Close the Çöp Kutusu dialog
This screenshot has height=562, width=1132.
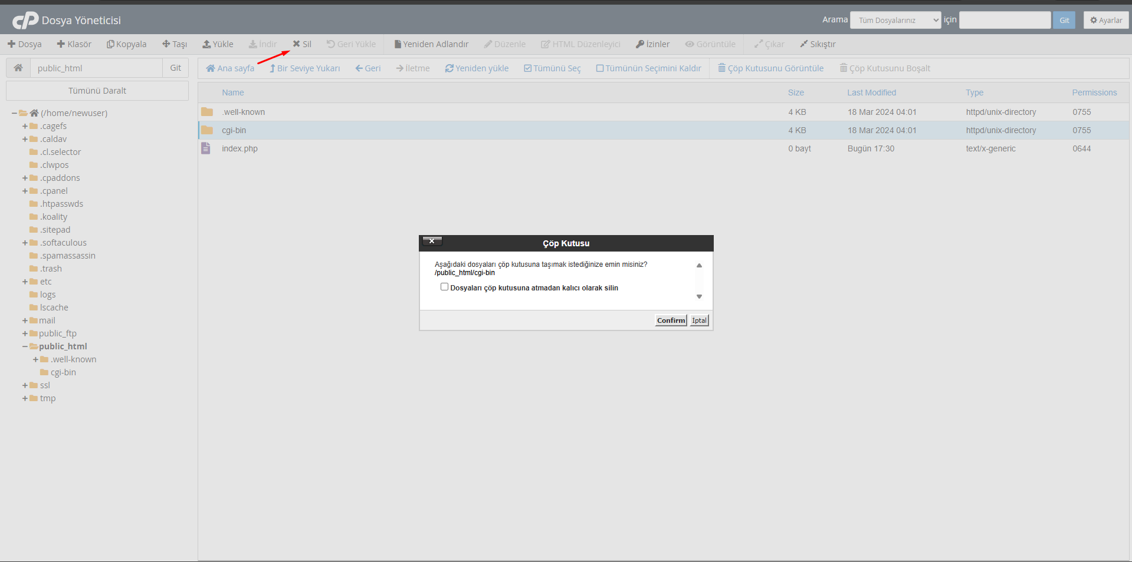pos(432,241)
